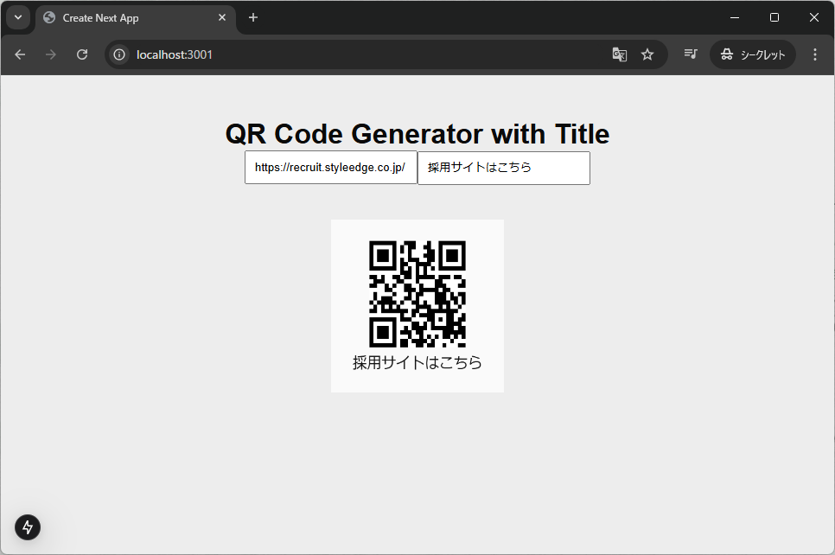Open the incognito シークレット profile button
835x555 pixels.
753,54
